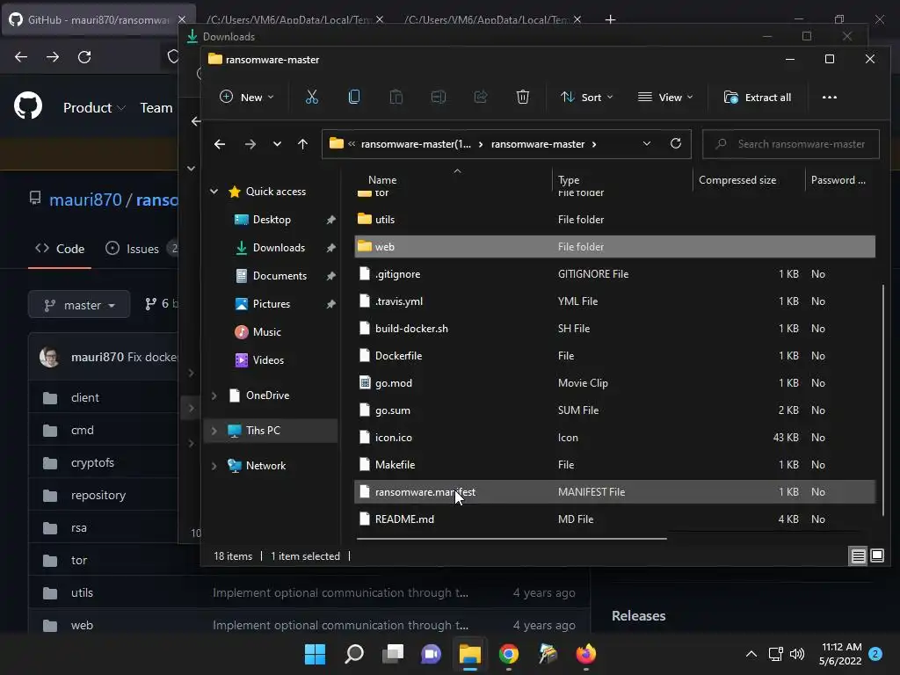900x675 pixels.
Task: Open Firefox from the taskbar
Action: pos(585,654)
